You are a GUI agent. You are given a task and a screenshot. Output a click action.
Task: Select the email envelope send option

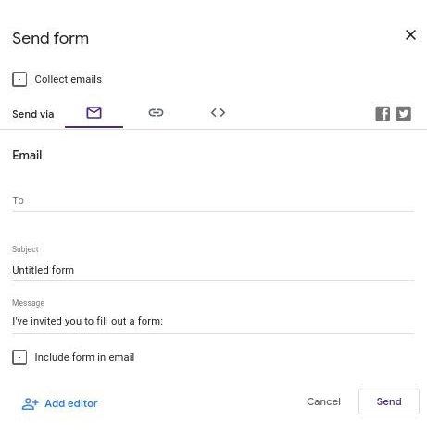(x=94, y=113)
